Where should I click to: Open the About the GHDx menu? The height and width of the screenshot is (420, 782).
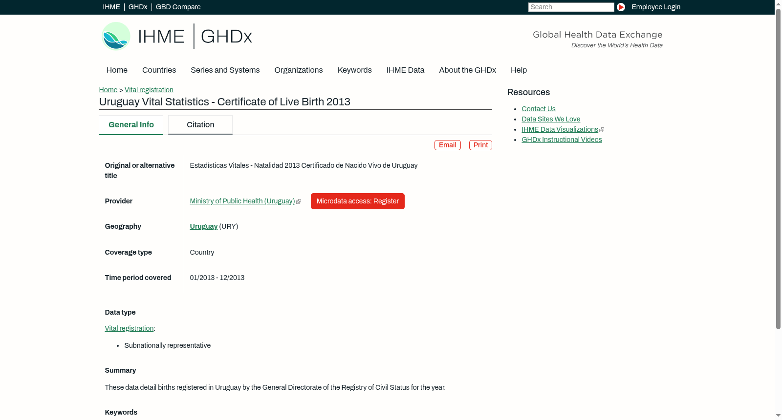(x=468, y=70)
